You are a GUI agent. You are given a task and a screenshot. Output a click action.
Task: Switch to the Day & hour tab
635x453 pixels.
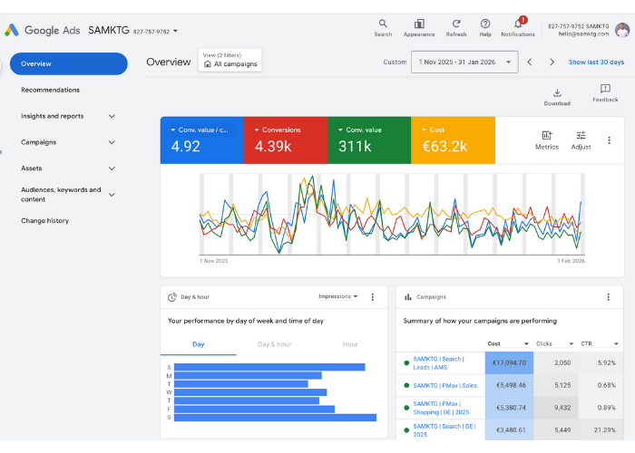[274, 344]
